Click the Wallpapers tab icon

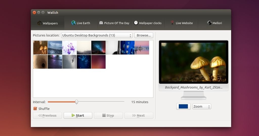(x=39, y=23)
